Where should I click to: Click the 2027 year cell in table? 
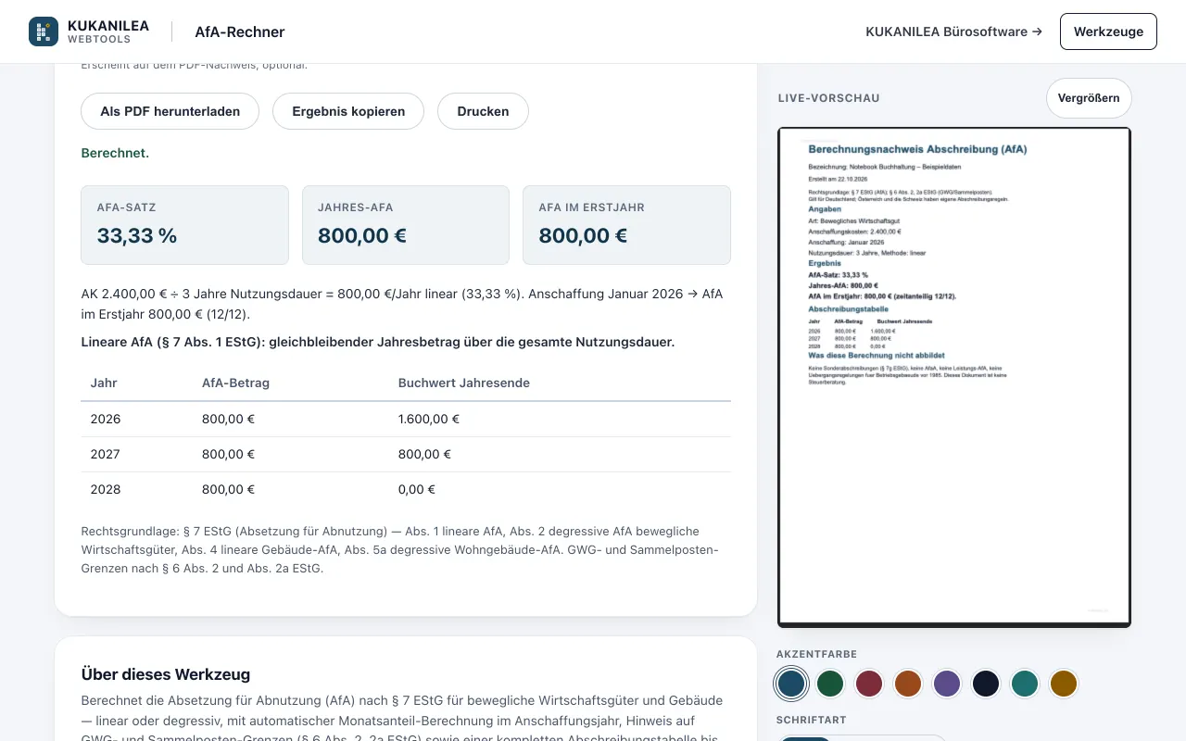pos(106,454)
